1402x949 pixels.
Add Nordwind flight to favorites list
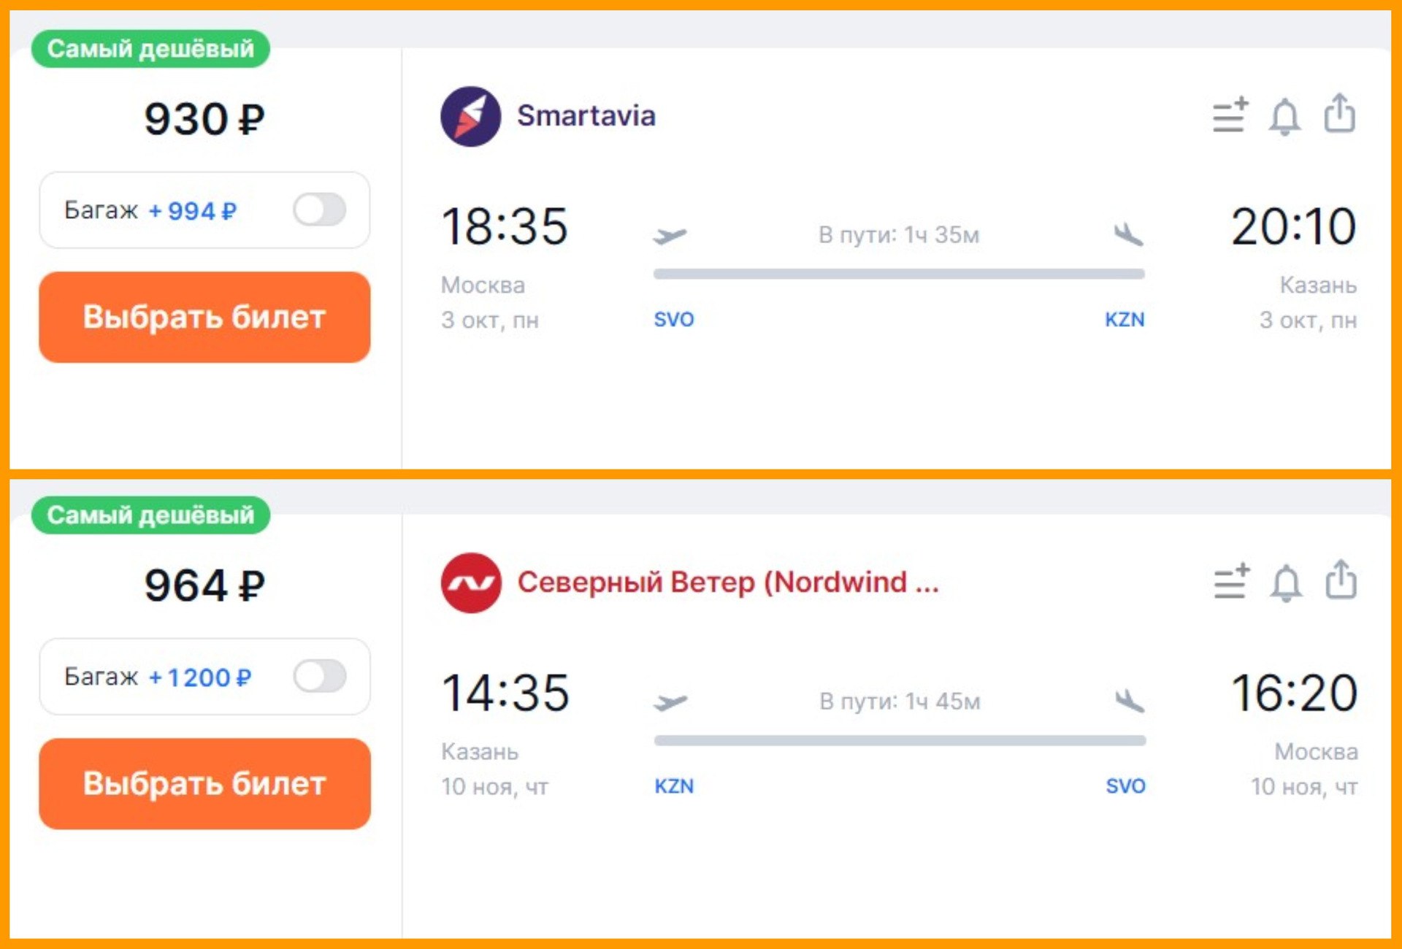click(x=1231, y=583)
